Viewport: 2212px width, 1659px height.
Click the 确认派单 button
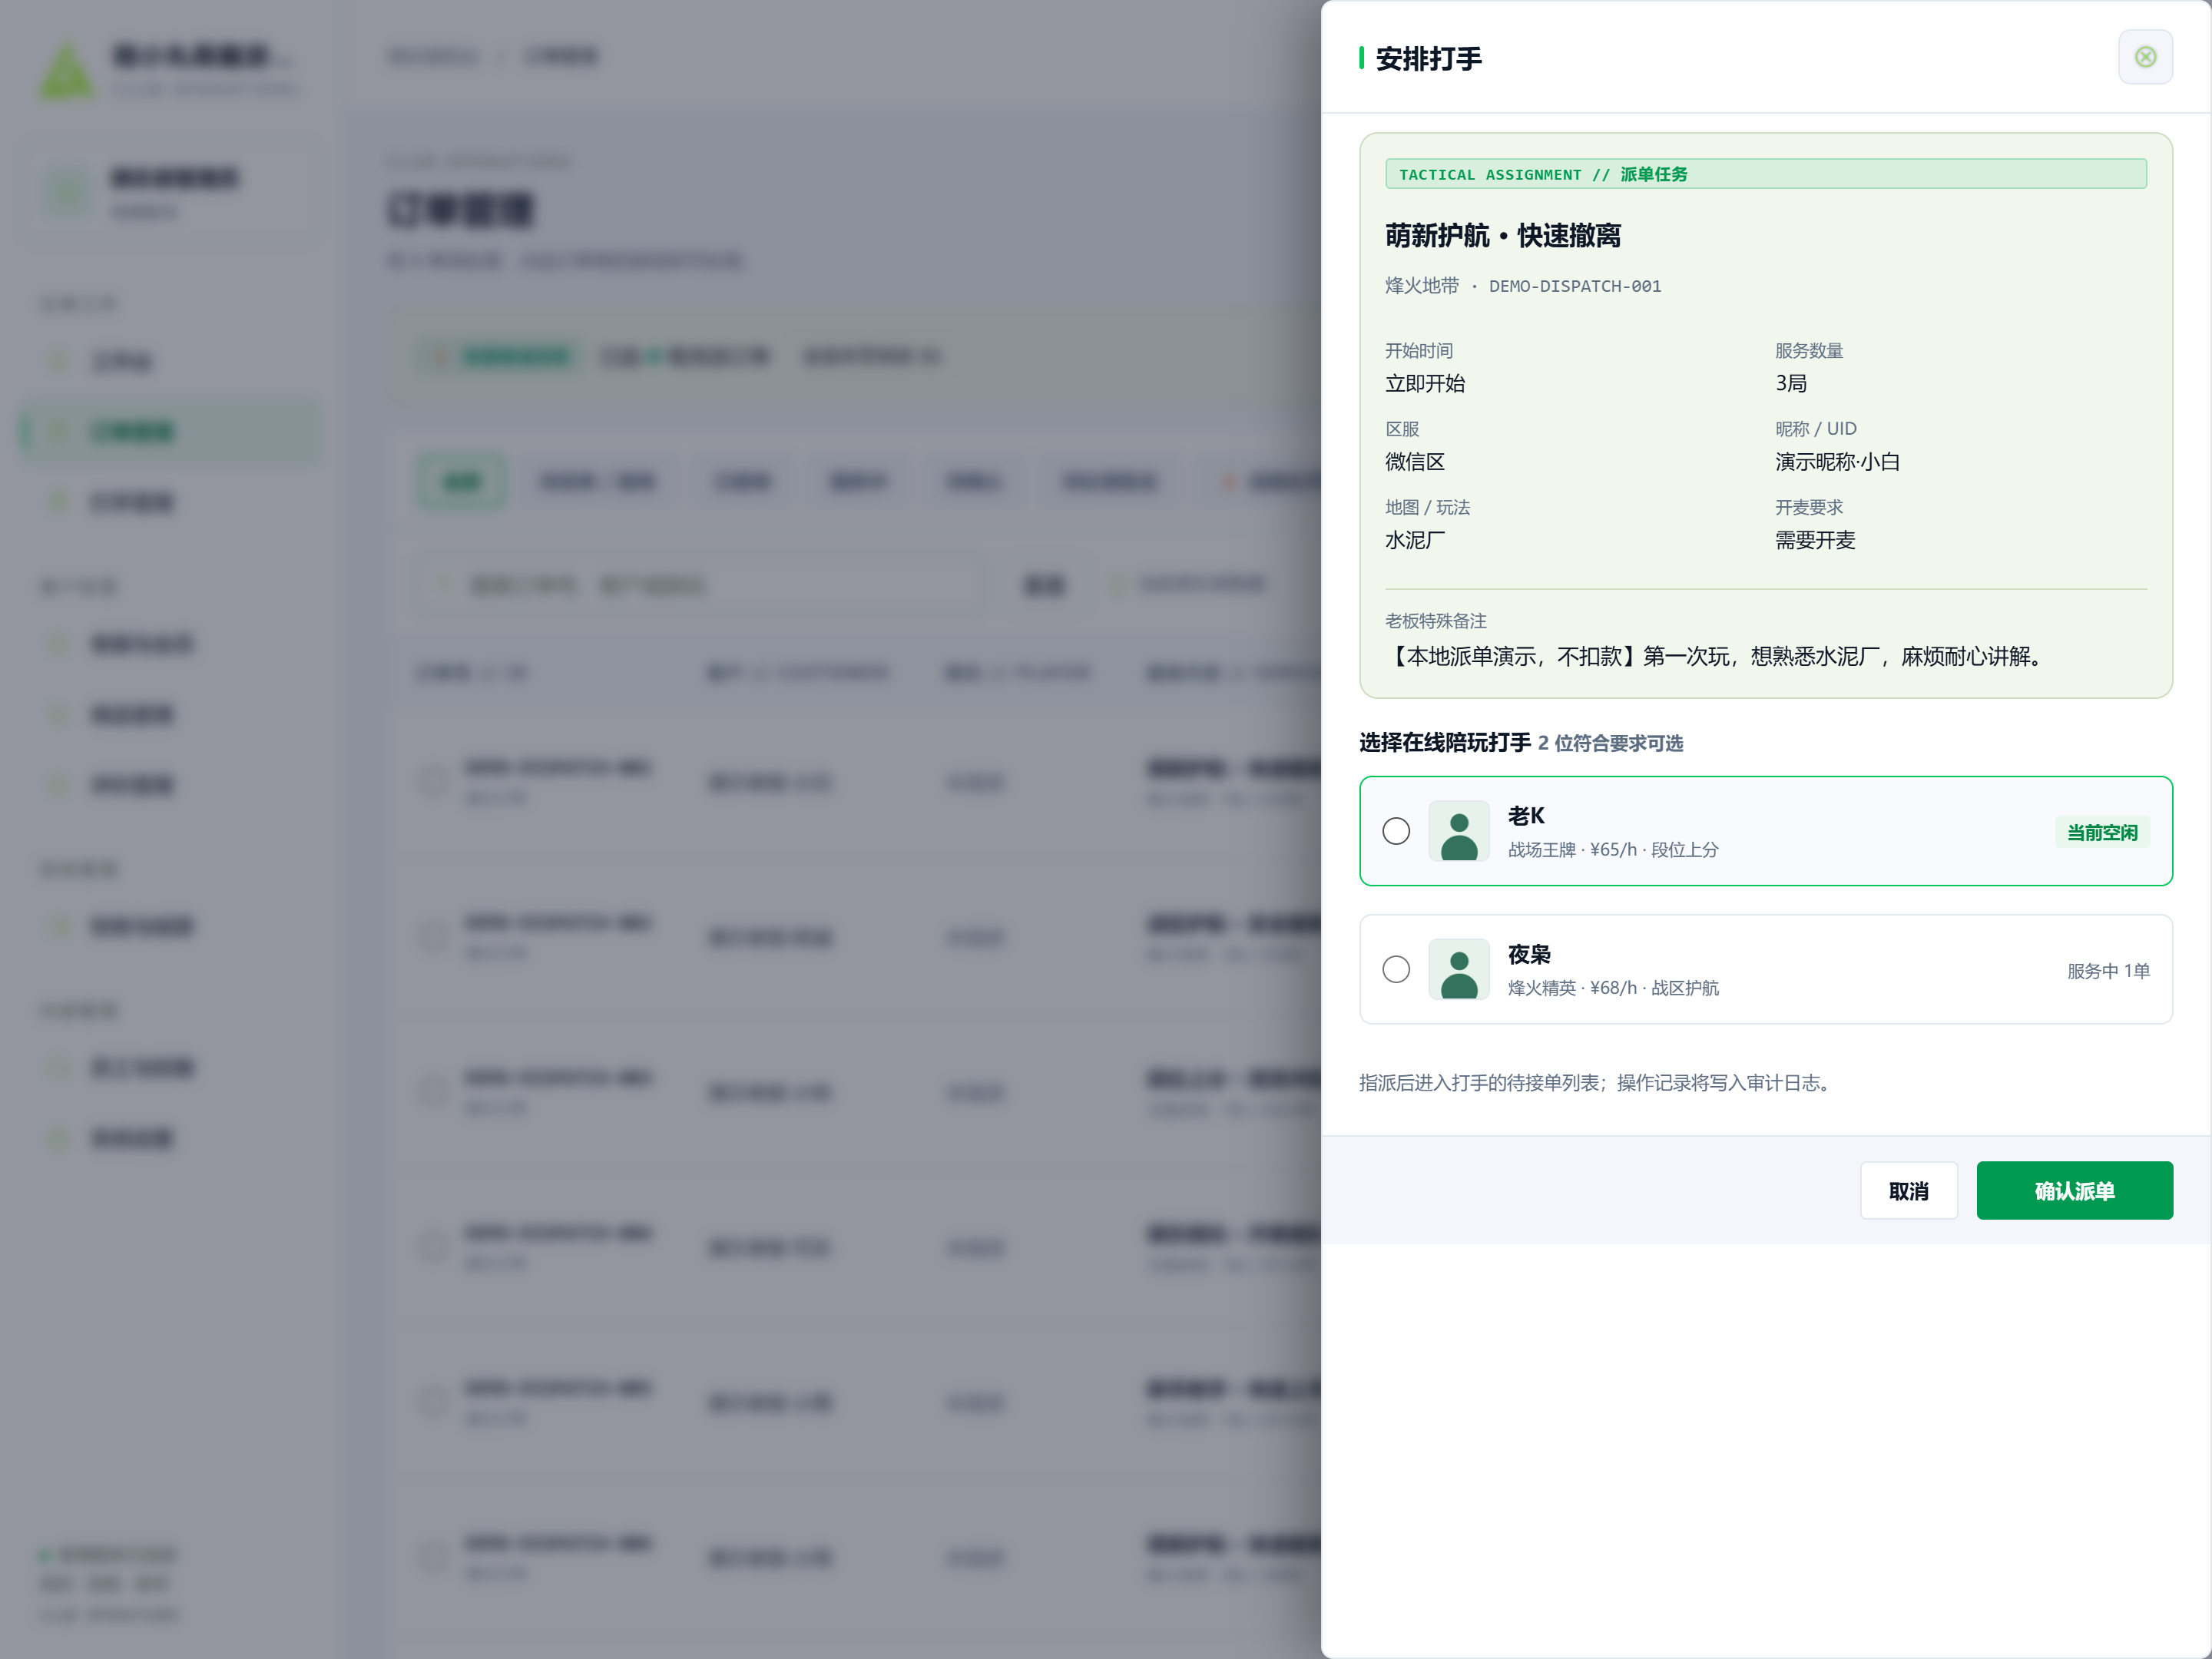pos(2074,1190)
